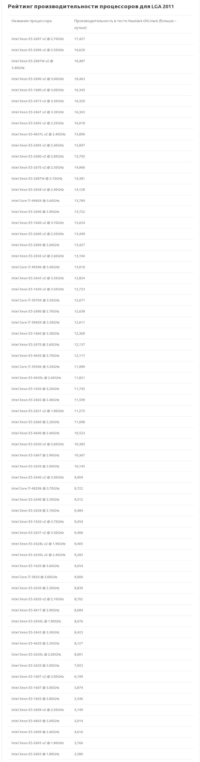Select the Intel Xeon E5-2697 v2 row name
This screenshot has width=200, height=762.
click(x=37, y=39)
